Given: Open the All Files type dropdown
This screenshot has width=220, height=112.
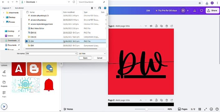Looking at the screenshot, I should (x=92, y=54).
